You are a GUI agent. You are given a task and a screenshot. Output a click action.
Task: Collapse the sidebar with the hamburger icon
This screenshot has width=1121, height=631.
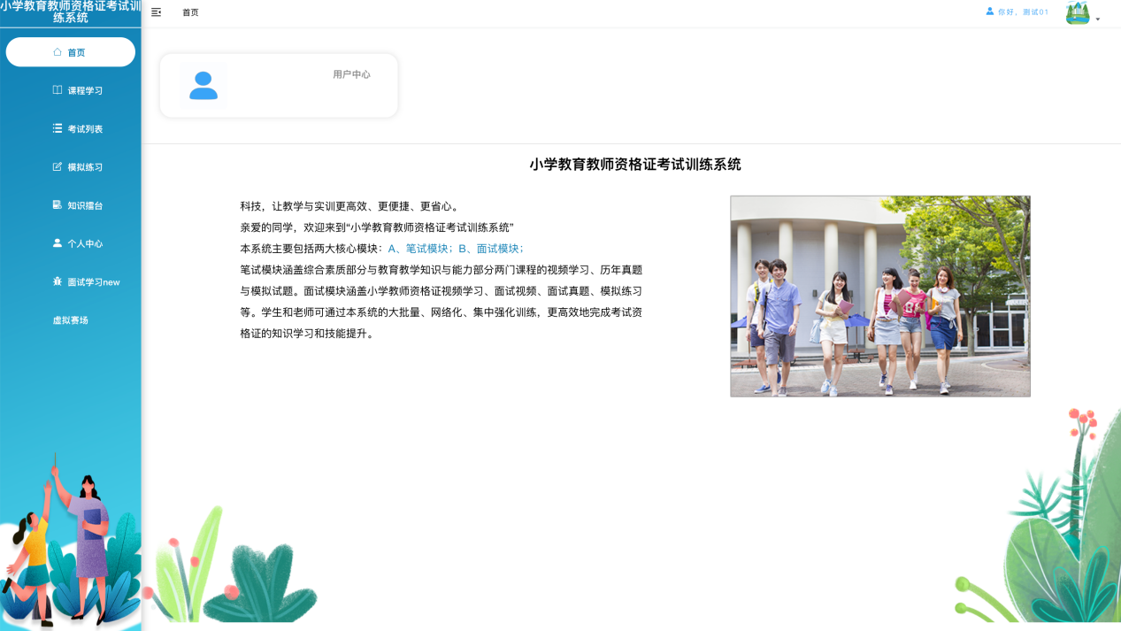(157, 12)
